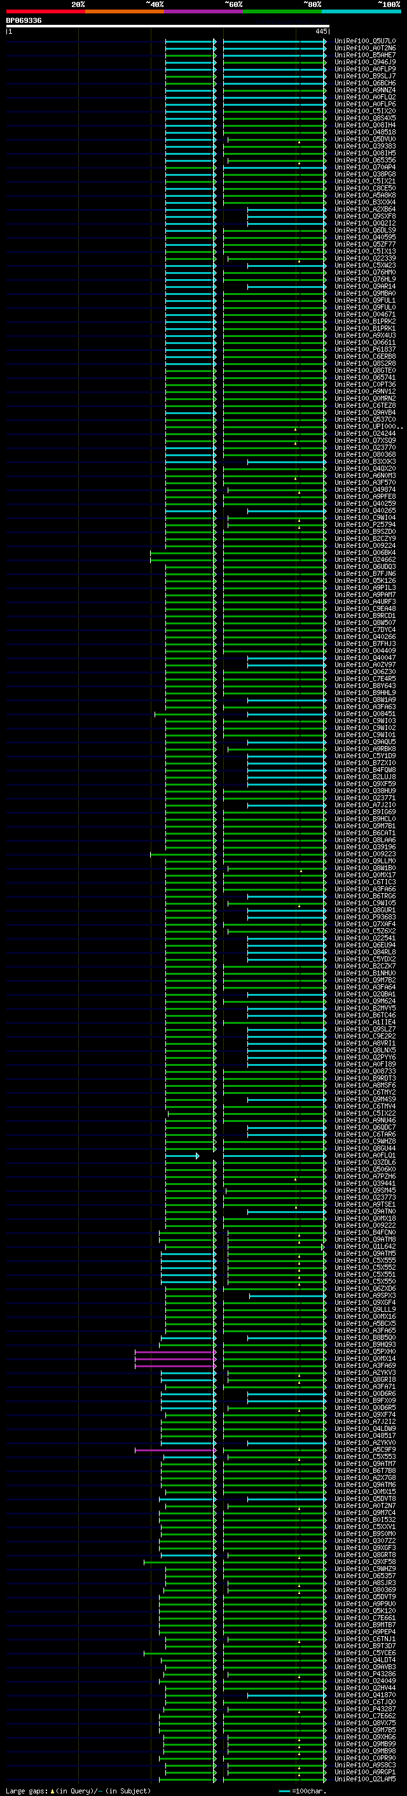
Task: Select hit label UniRef100_C7DYC4
Action: [364, 629]
